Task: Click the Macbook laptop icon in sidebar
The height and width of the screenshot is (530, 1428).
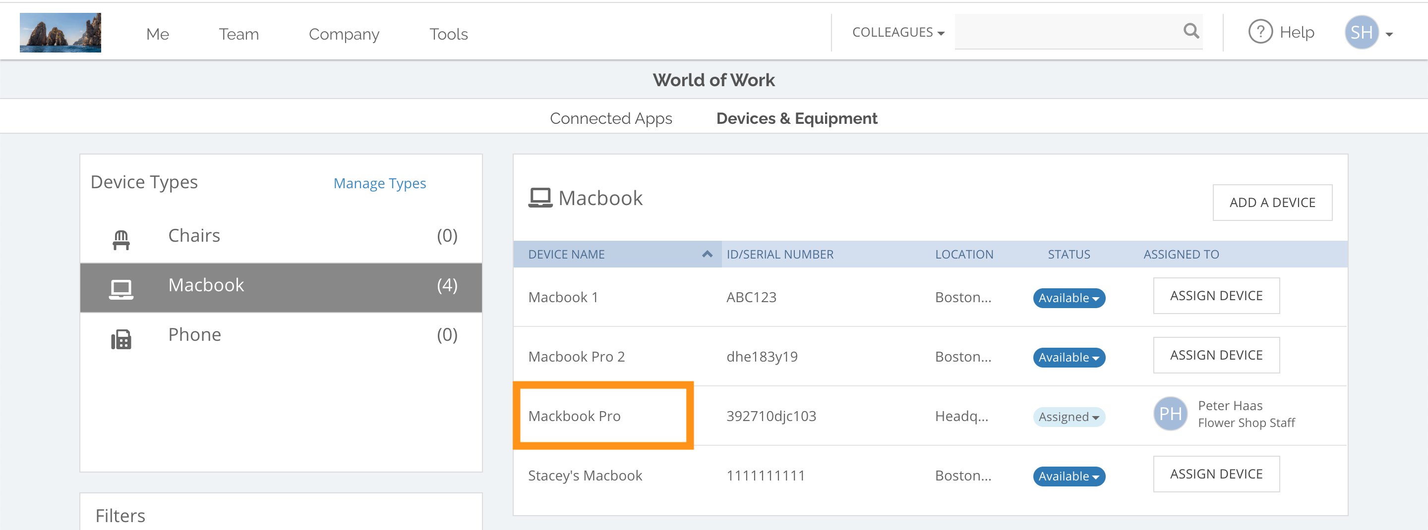Action: click(x=121, y=289)
